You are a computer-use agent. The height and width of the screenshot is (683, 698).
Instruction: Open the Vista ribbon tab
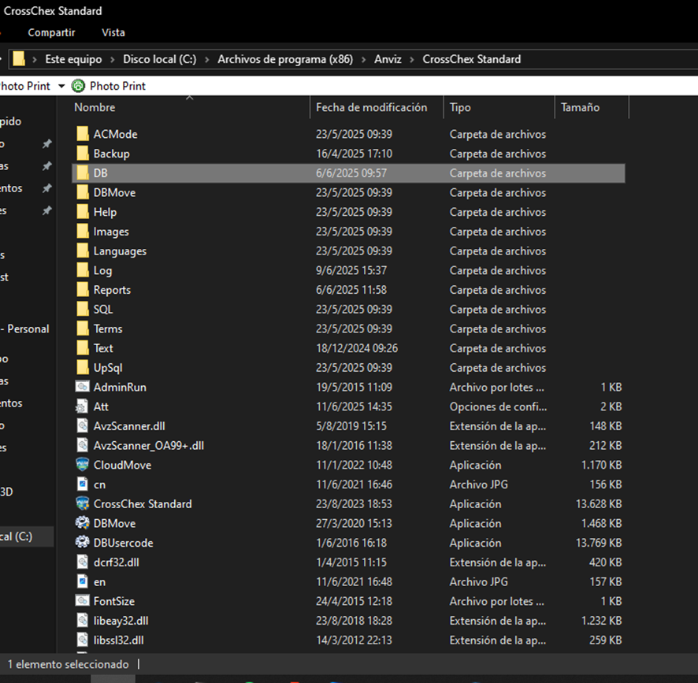[x=113, y=32]
